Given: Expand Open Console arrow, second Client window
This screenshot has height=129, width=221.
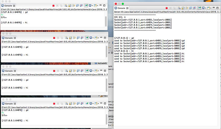Looking at the screenshot, I should click(x=98, y=38).
